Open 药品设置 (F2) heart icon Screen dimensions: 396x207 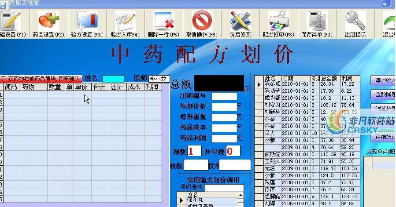pos(48,21)
